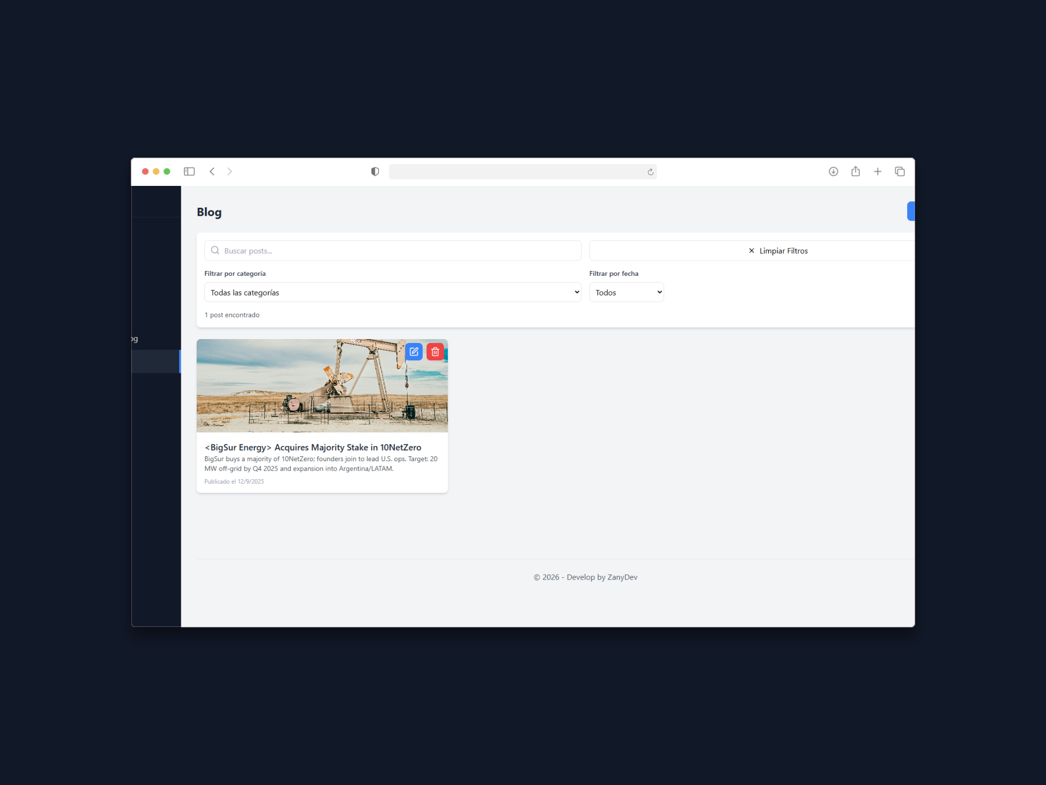This screenshot has height=785, width=1046.
Task: Open BigSur Energy Acquires Majority Stake title
Action: click(313, 448)
